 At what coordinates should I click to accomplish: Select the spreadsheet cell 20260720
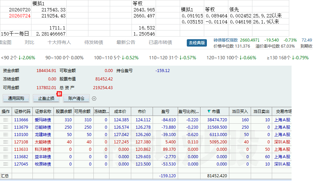16,10
